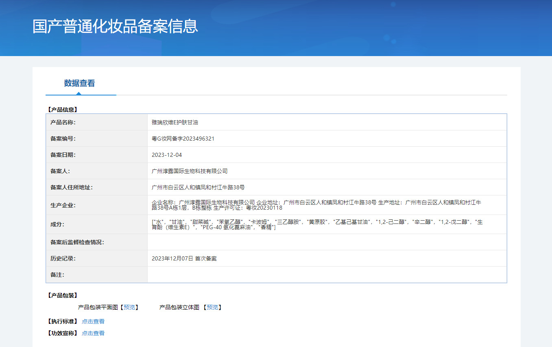Select the 生产企业 row label
Image resolution: width=552 pixels, height=347 pixels.
pos(63,205)
